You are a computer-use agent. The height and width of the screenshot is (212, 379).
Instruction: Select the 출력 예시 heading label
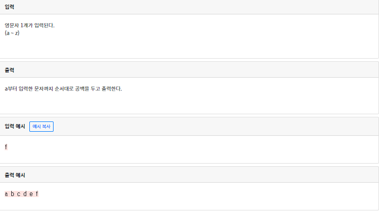click(x=15, y=175)
